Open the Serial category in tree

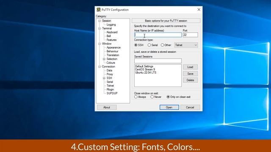click(110, 82)
